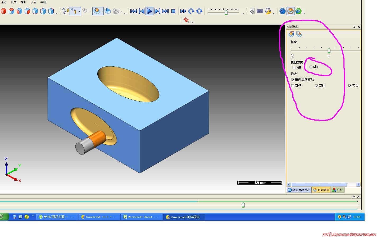Jump to simulation start with rewind button
Viewport: 381px width, 238px height.
(134, 11)
